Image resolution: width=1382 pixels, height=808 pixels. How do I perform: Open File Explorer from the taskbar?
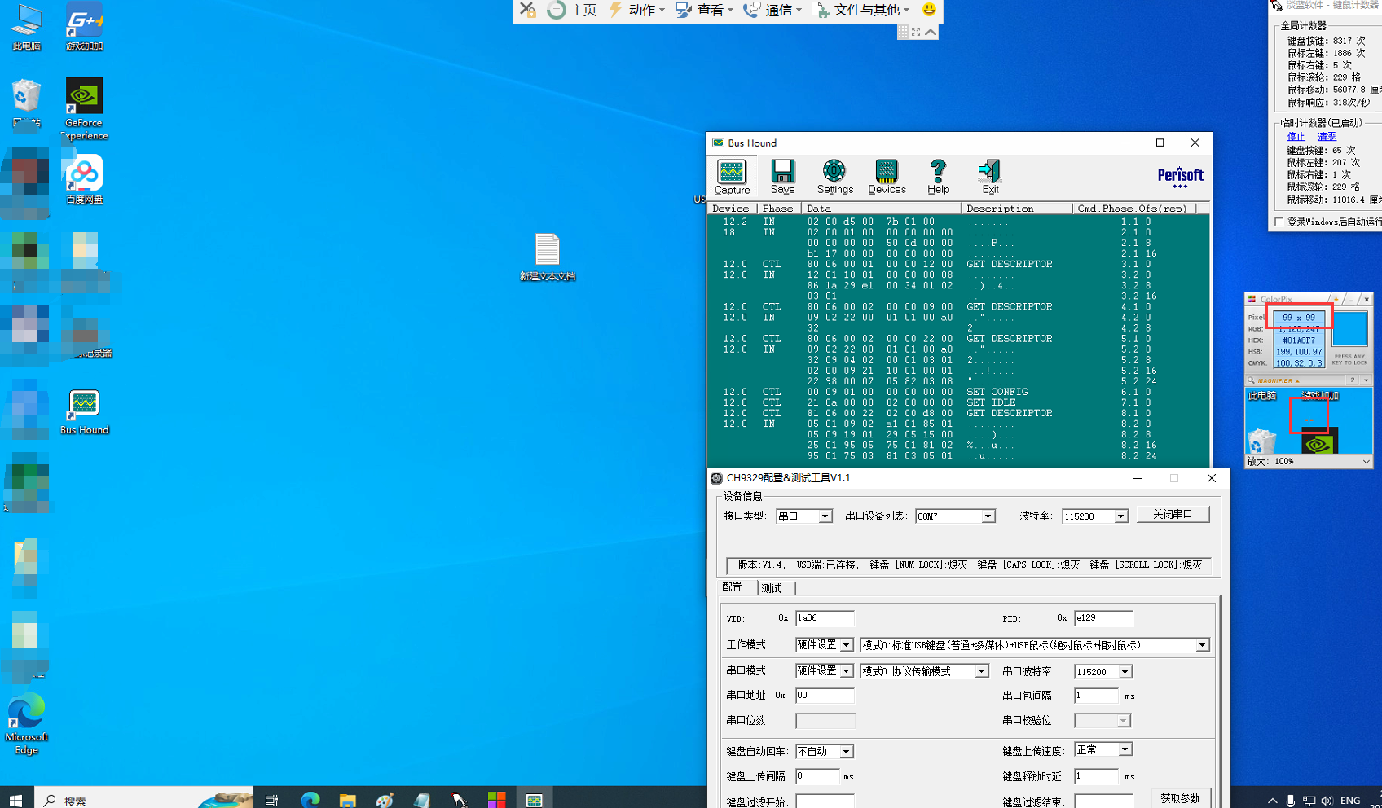tap(348, 800)
